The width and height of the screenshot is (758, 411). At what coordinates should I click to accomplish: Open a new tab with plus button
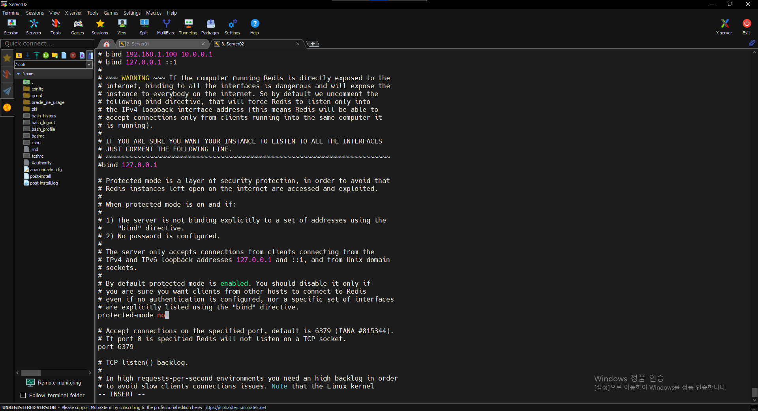pos(313,44)
